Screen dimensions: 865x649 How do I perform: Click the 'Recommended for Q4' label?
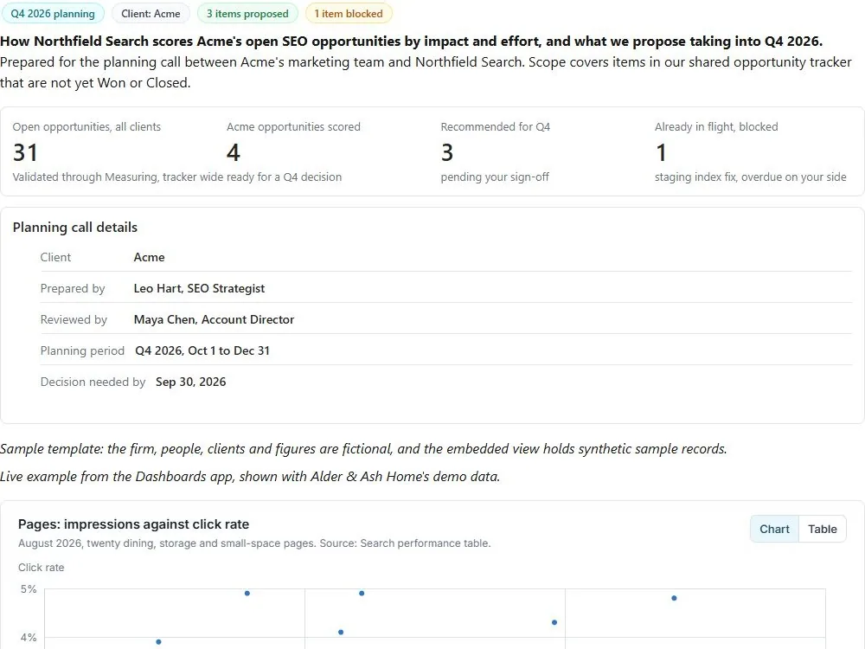pos(496,127)
